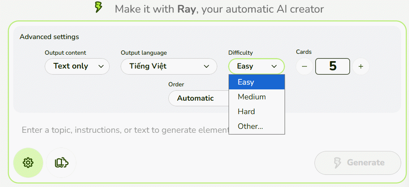Choose Other... difficulty option
The height and width of the screenshot is (187, 409).
pos(257,127)
